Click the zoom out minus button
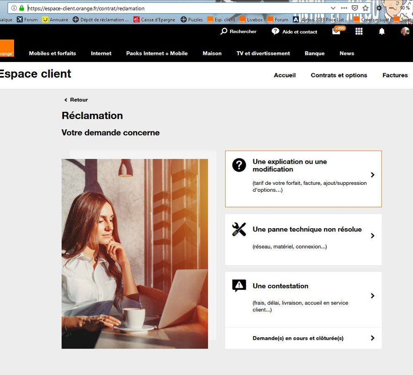 click(x=392, y=8)
